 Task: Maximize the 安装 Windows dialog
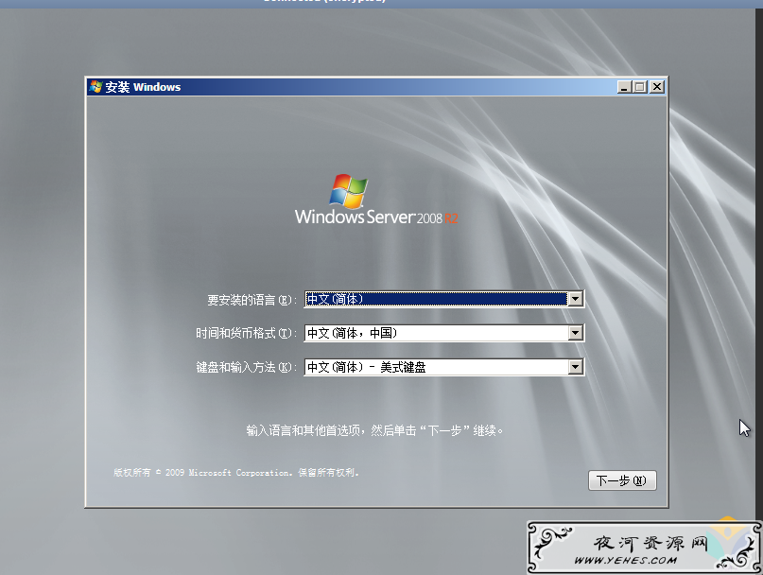click(x=640, y=87)
